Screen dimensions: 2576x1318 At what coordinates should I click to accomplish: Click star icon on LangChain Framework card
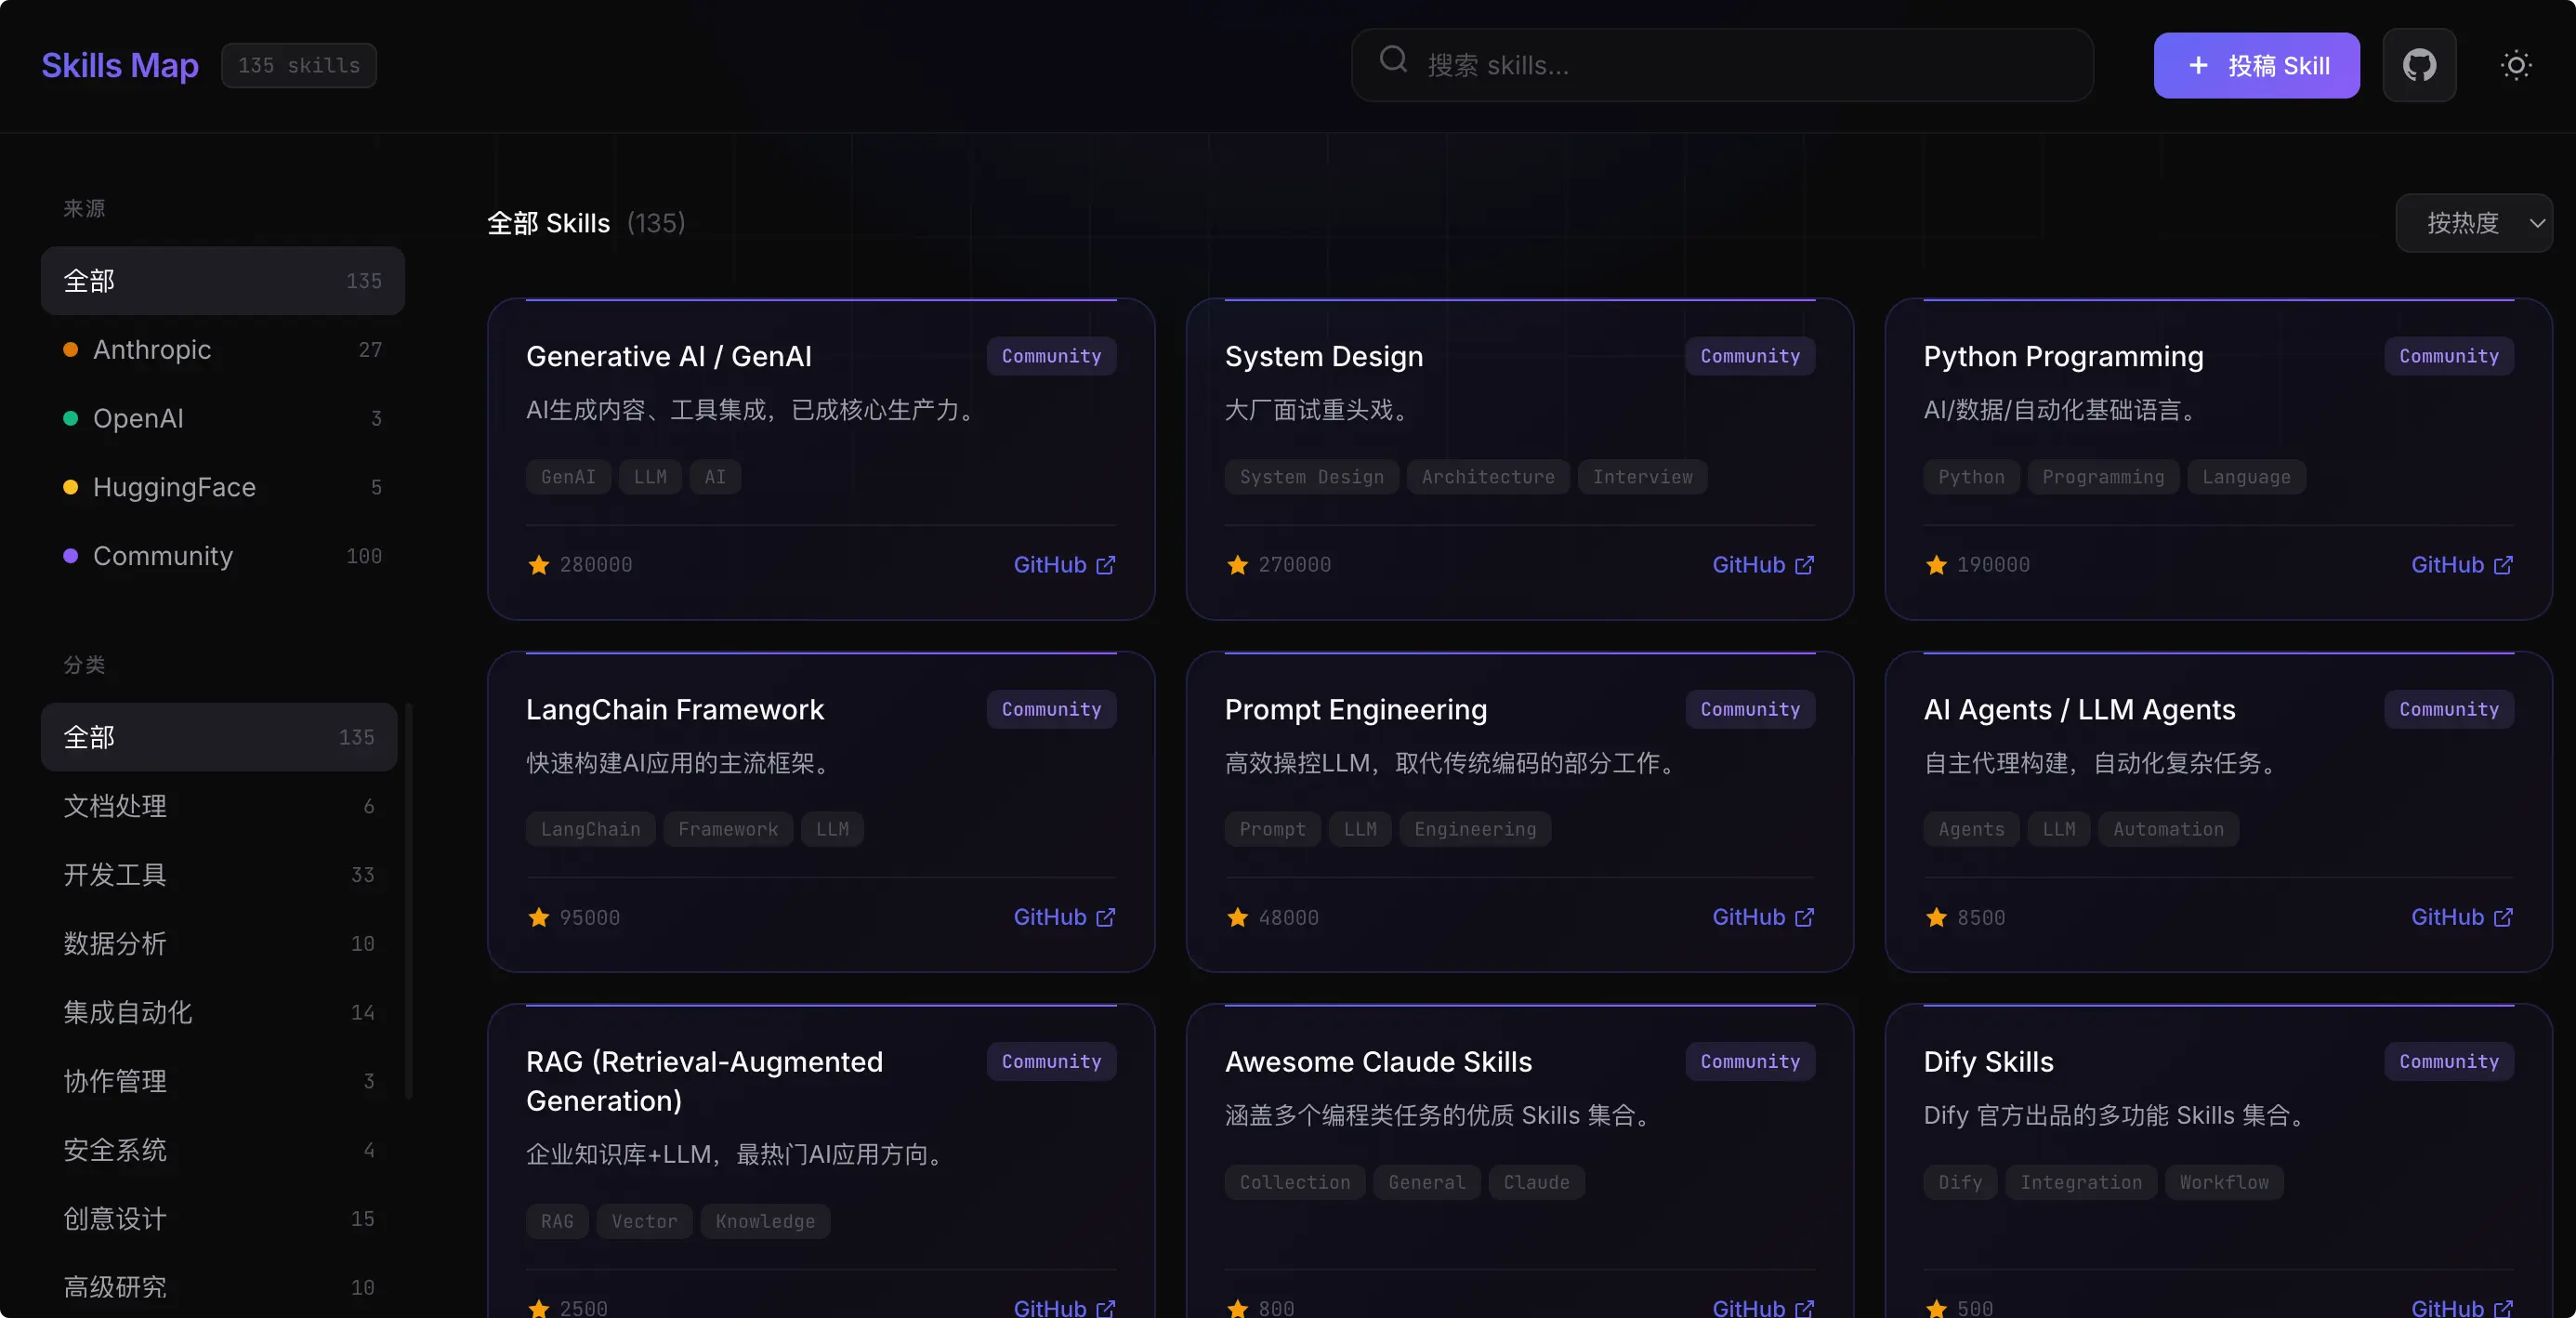click(x=539, y=917)
